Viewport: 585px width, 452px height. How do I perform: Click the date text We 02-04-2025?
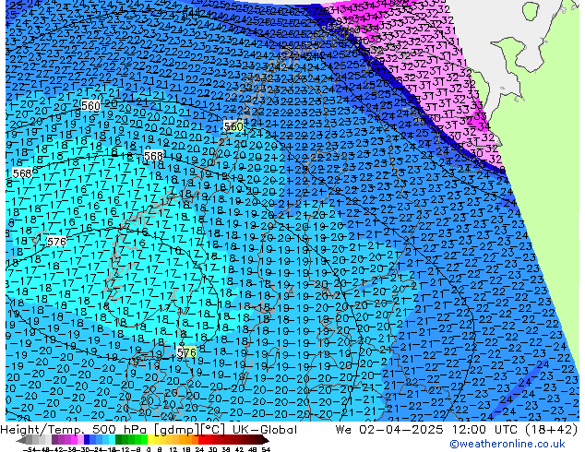[x=389, y=430]
